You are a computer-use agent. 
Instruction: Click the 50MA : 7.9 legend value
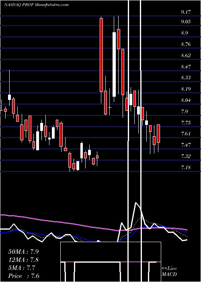pos(23,252)
